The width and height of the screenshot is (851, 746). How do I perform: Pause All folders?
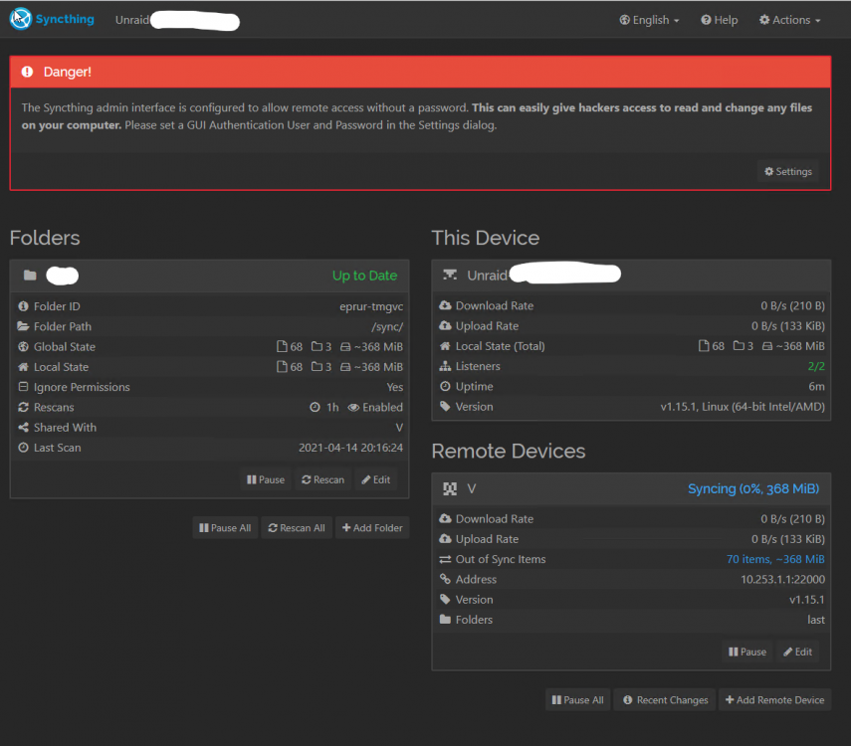point(225,528)
